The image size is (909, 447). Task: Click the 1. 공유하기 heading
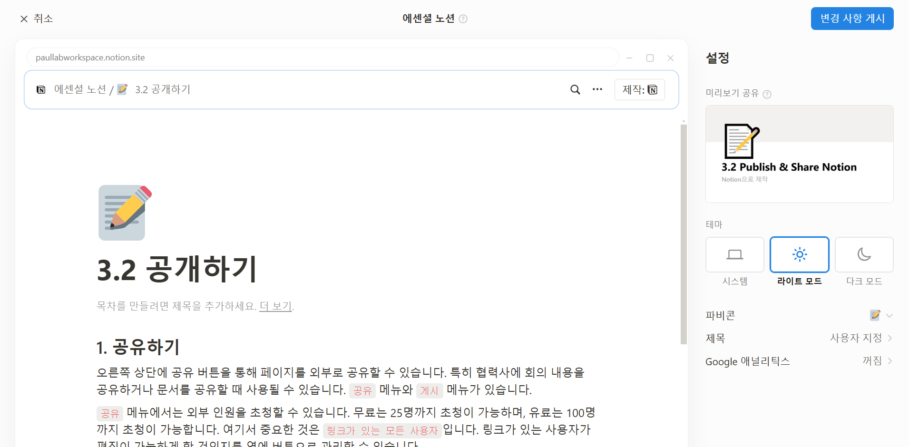(138, 347)
